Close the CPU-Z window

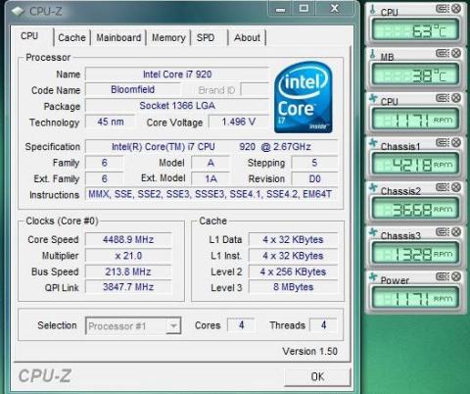335,9
